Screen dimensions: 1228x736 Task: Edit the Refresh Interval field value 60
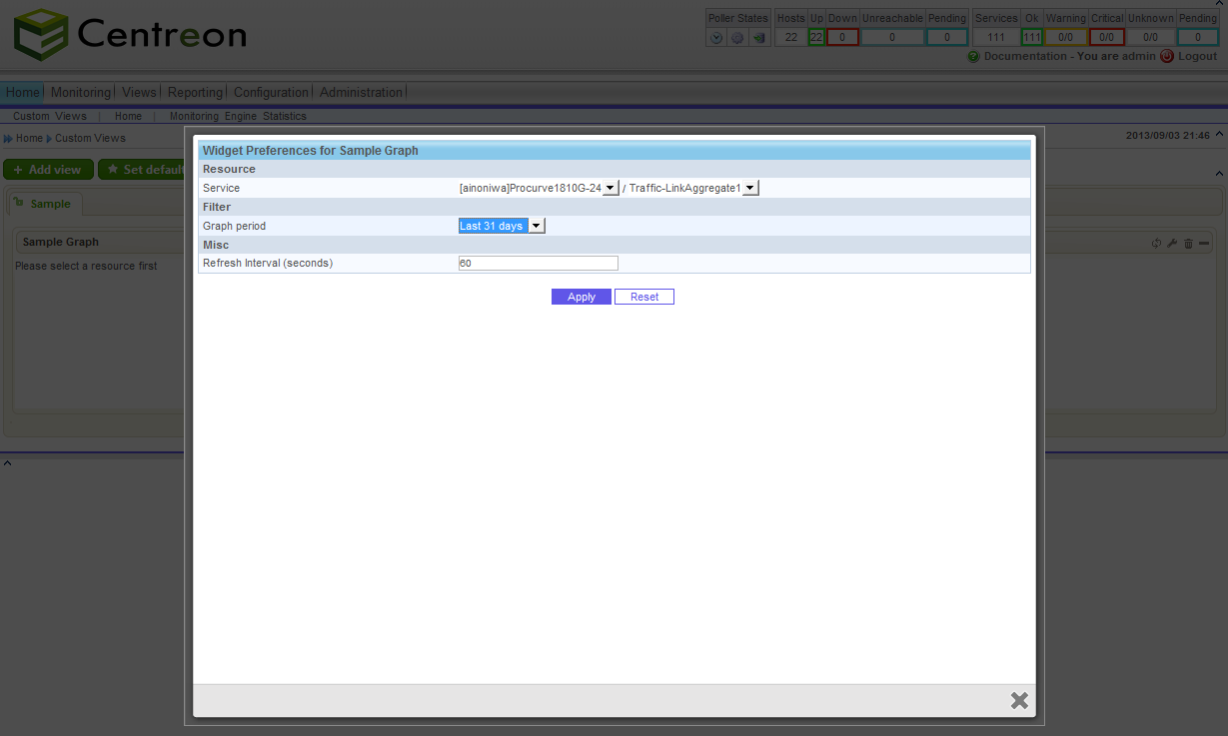pos(538,263)
